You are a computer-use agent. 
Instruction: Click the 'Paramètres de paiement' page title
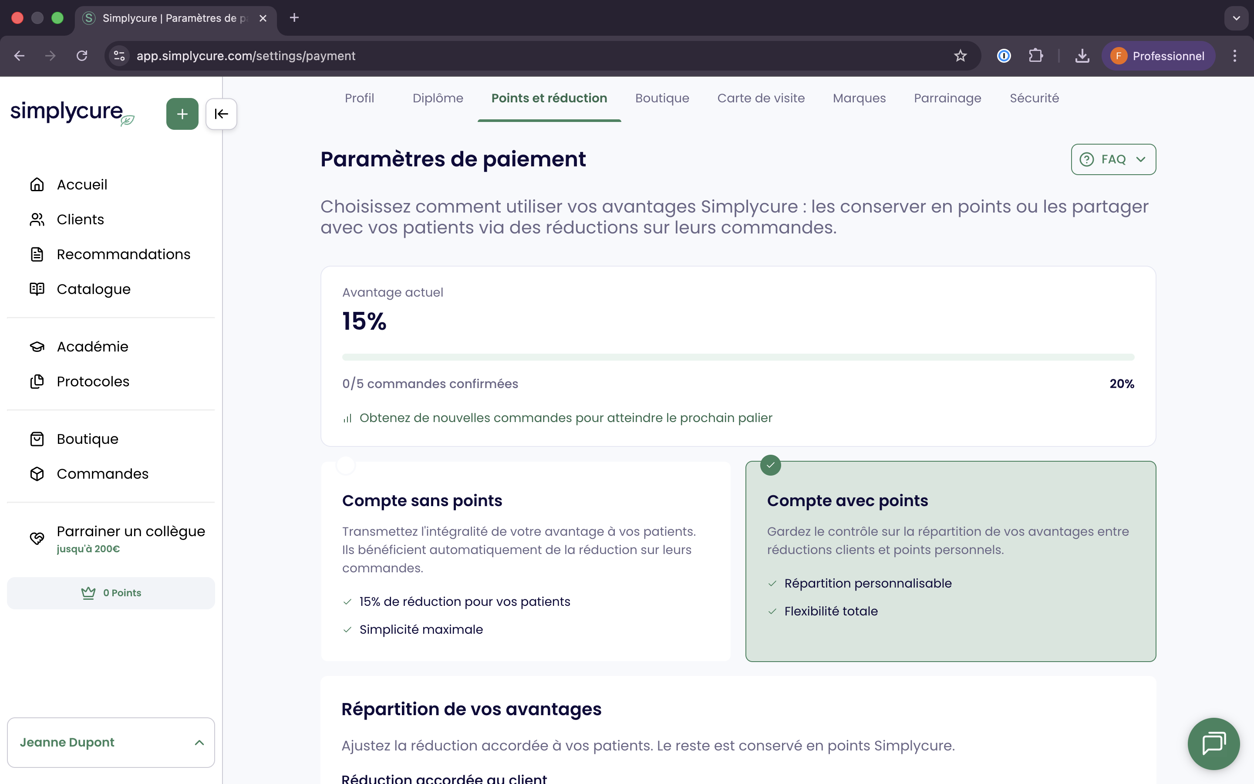click(453, 159)
